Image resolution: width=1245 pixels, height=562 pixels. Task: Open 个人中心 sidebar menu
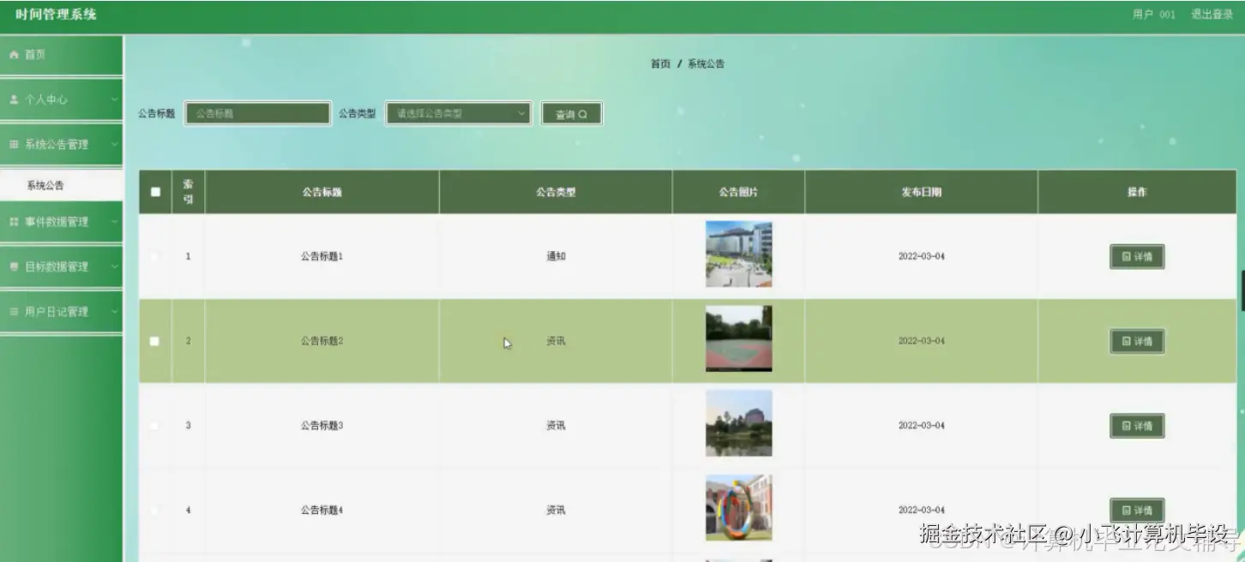click(61, 99)
